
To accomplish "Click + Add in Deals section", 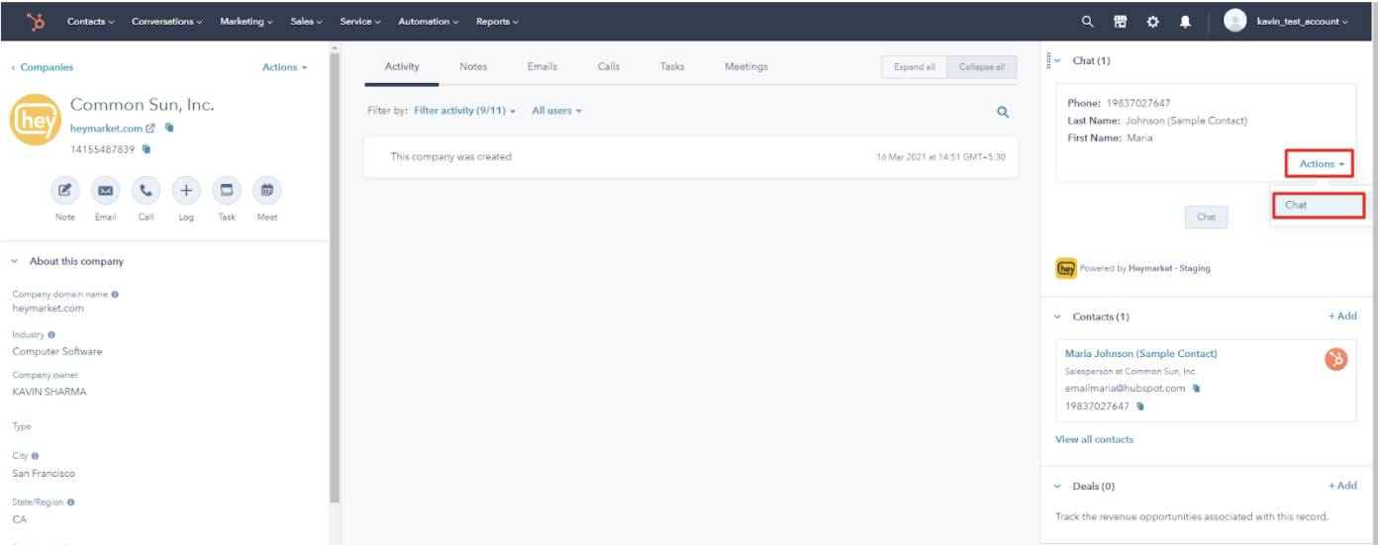I will [1342, 486].
